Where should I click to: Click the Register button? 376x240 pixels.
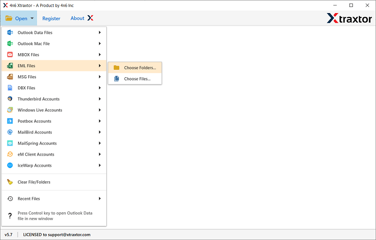[51, 18]
